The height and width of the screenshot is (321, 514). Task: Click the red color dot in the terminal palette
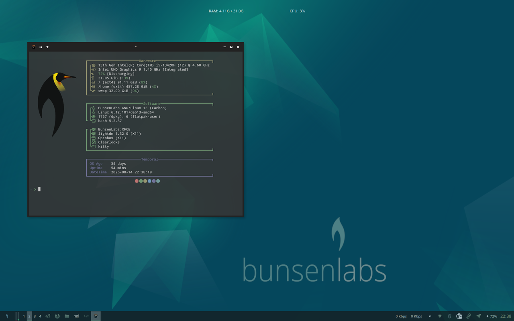click(137, 181)
